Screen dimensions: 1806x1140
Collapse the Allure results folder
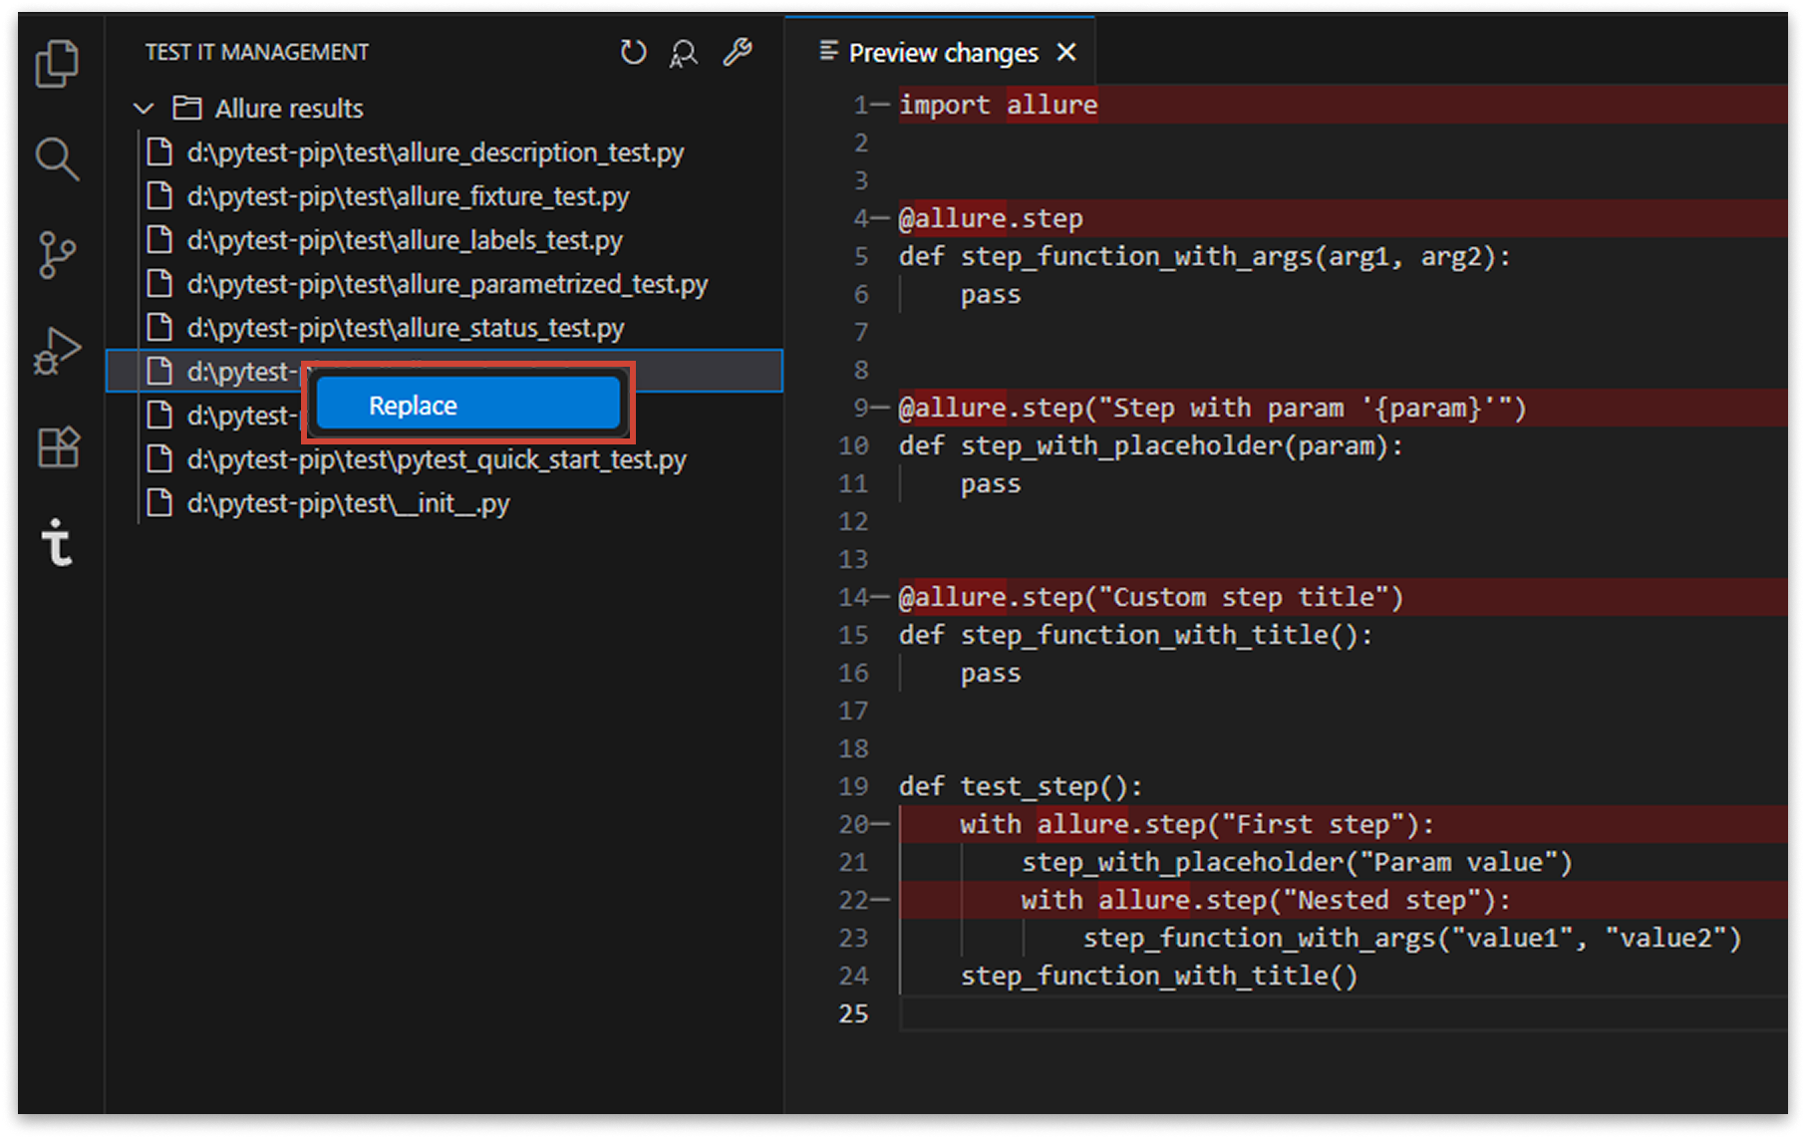(x=144, y=109)
